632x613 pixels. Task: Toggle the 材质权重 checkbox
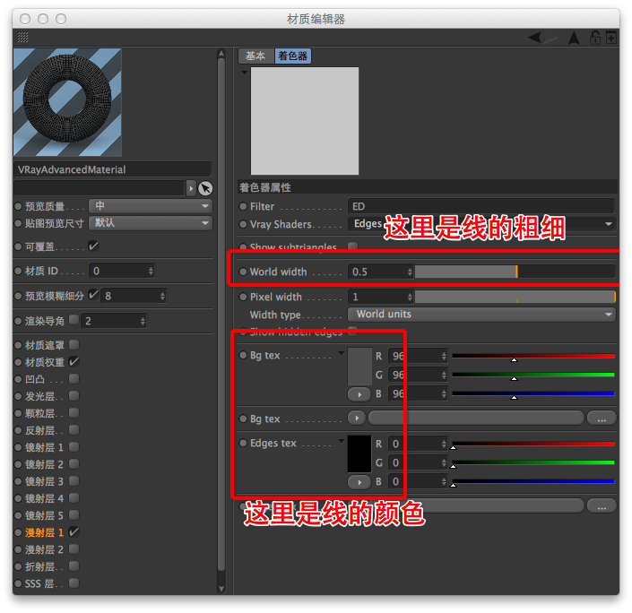(x=74, y=361)
